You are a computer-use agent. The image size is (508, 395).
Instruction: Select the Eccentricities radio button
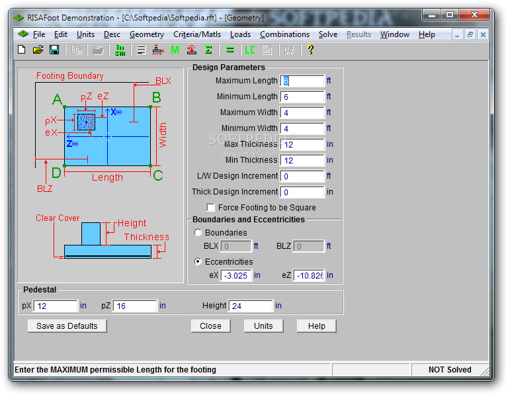pos(198,261)
